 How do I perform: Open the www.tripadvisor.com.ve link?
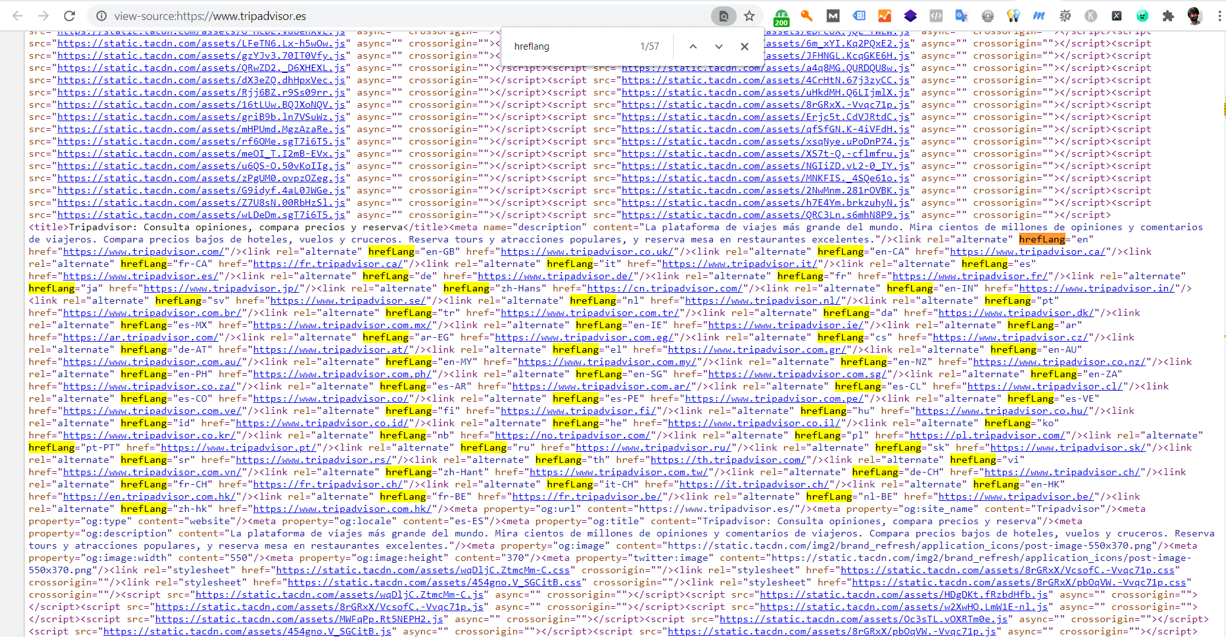(x=152, y=411)
